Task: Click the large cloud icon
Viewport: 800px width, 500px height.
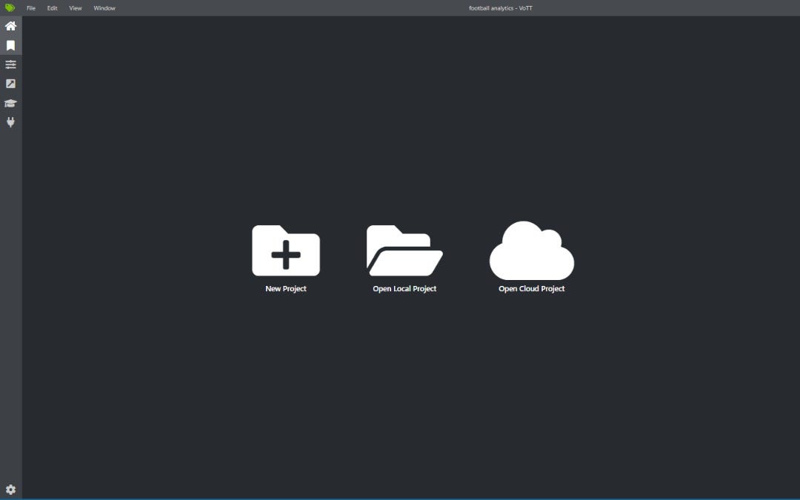Action: click(x=532, y=250)
